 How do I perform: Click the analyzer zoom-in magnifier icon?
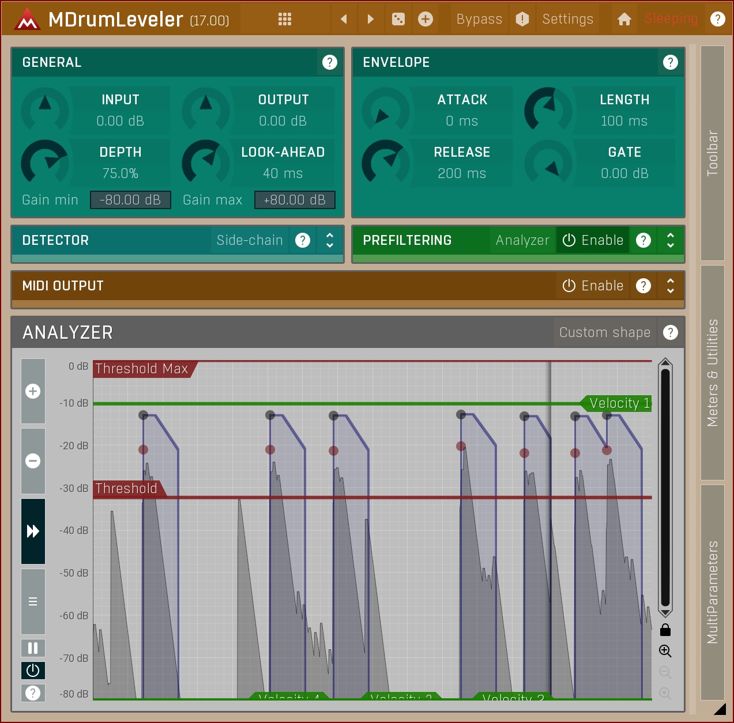[x=665, y=651]
